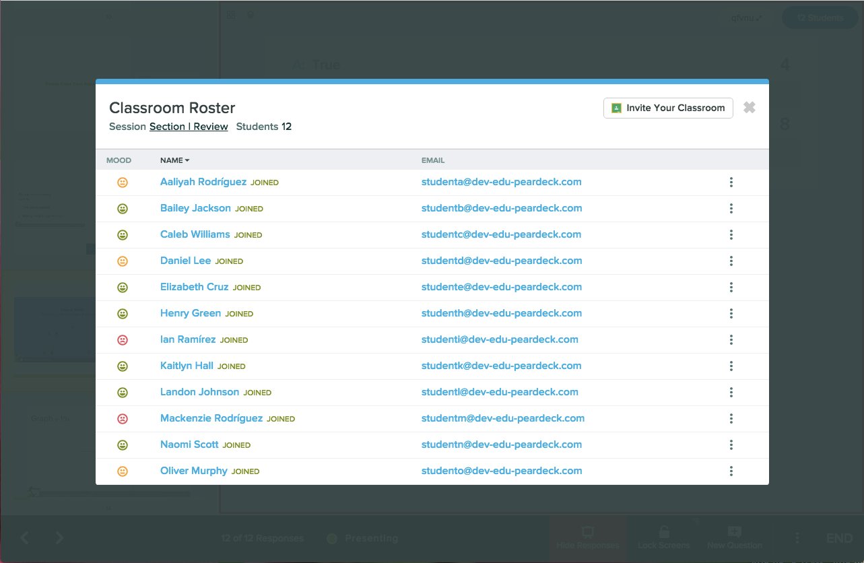864x563 pixels.
Task: Open the options menu for Ian Ramírez
Action: [x=731, y=339]
